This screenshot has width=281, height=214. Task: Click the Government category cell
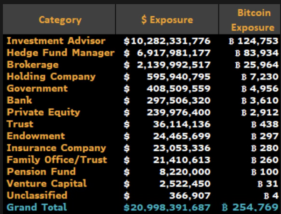click(37, 88)
